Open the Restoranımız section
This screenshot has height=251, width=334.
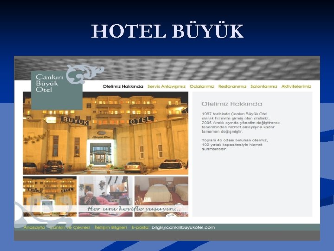[x=232, y=86]
